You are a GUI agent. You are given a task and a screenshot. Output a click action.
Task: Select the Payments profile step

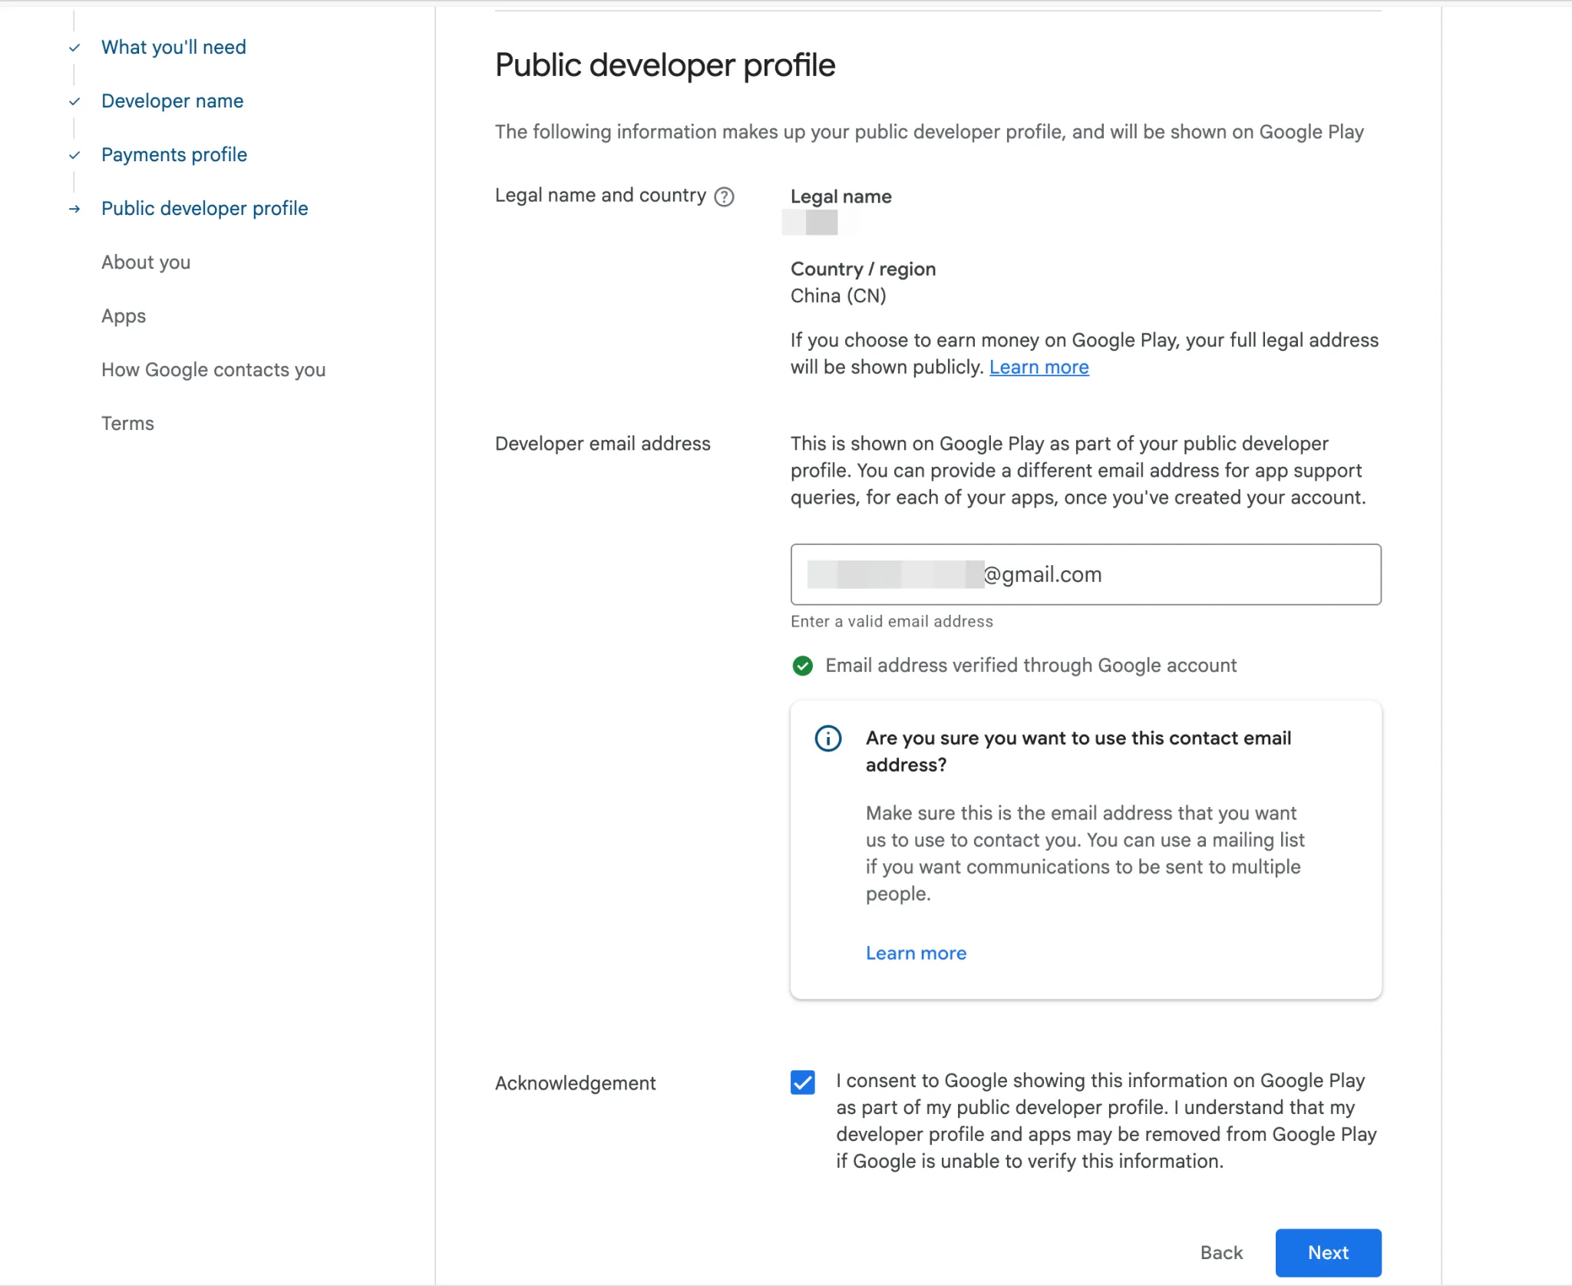pyautogui.click(x=174, y=154)
